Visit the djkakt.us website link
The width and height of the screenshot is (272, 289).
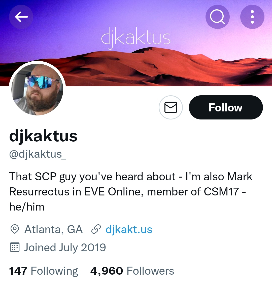pos(129,229)
